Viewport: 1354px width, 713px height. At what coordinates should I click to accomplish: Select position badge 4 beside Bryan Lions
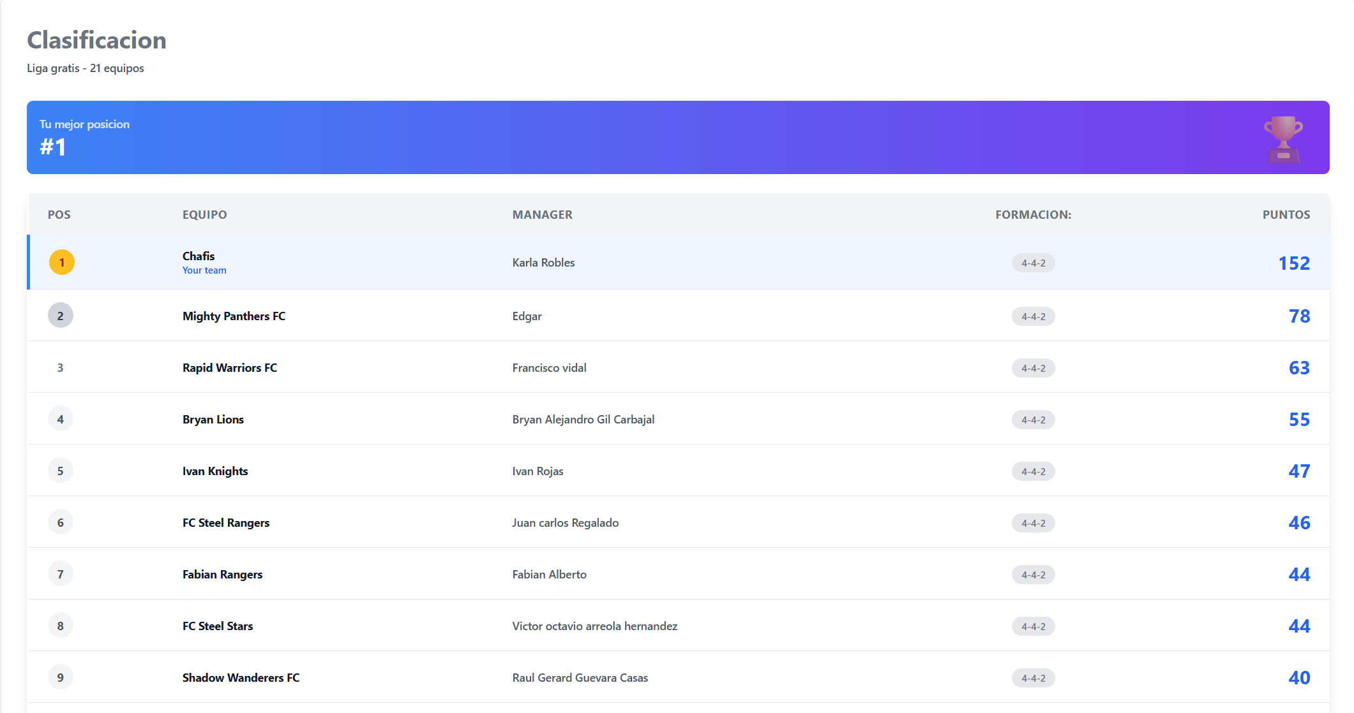click(61, 418)
